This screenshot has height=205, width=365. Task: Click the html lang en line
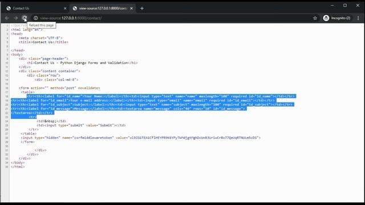27,30
